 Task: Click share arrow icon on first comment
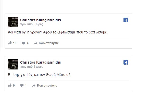click(36, 43)
